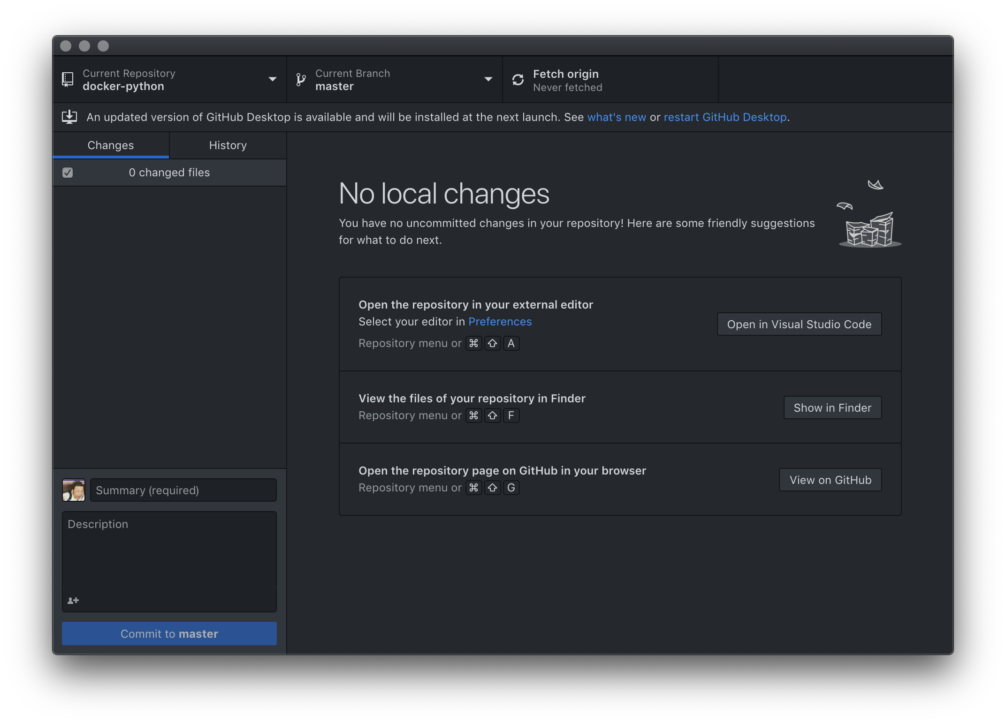Click the window close button
The width and height of the screenshot is (1006, 724).
(x=66, y=45)
